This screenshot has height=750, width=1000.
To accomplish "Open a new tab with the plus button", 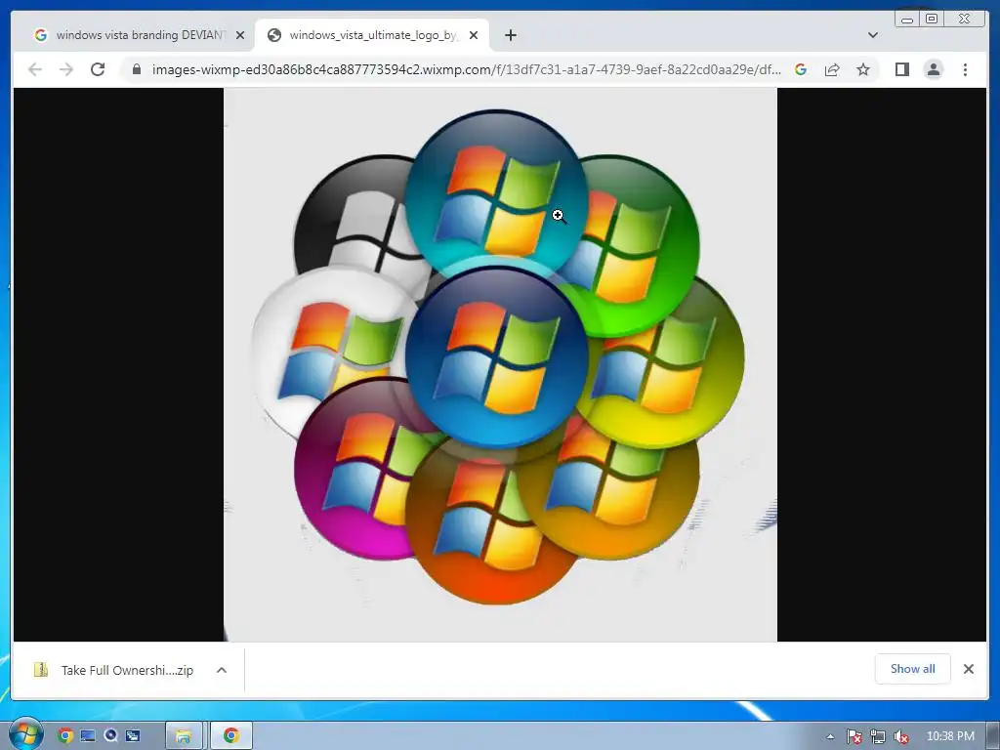I will coord(511,35).
